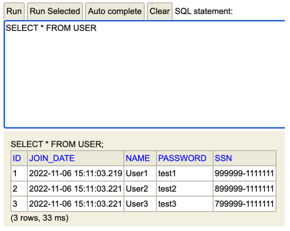Click the test1 password cell
This screenshot has height=231, width=290.
(x=185, y=173)
